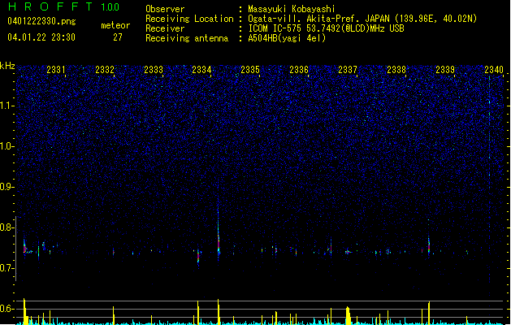Click the 0.9 kHz frequency label
Image resolution: width=511 pixels, height=325 pixels.
7,187
